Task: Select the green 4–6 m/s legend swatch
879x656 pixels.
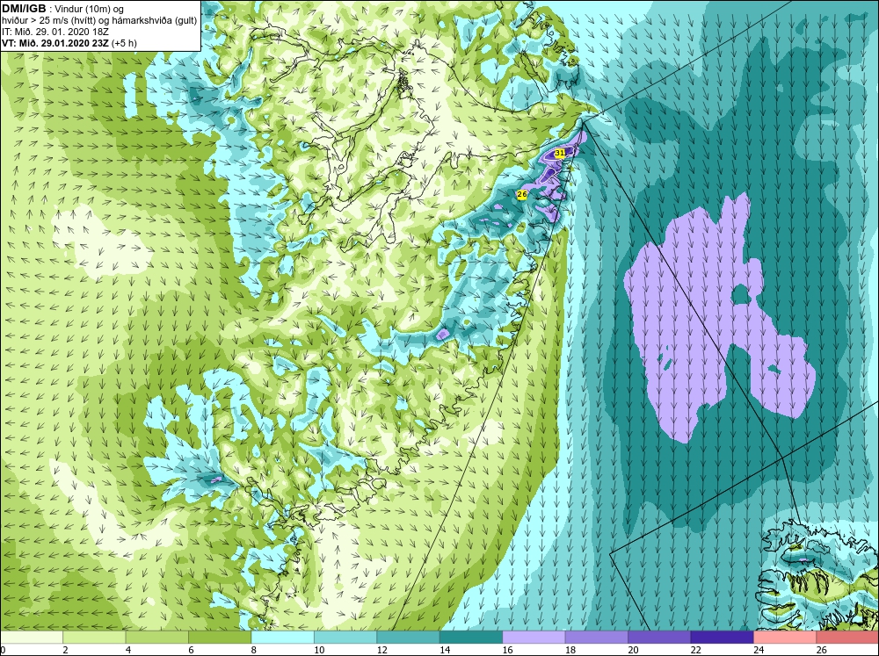Action: pyautogui.click(x=157, y=637)
